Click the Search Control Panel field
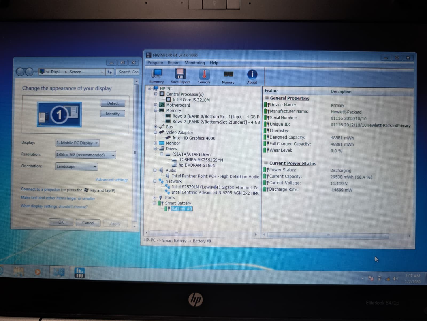This screenshot has height=321, width=427. point(128,72)
